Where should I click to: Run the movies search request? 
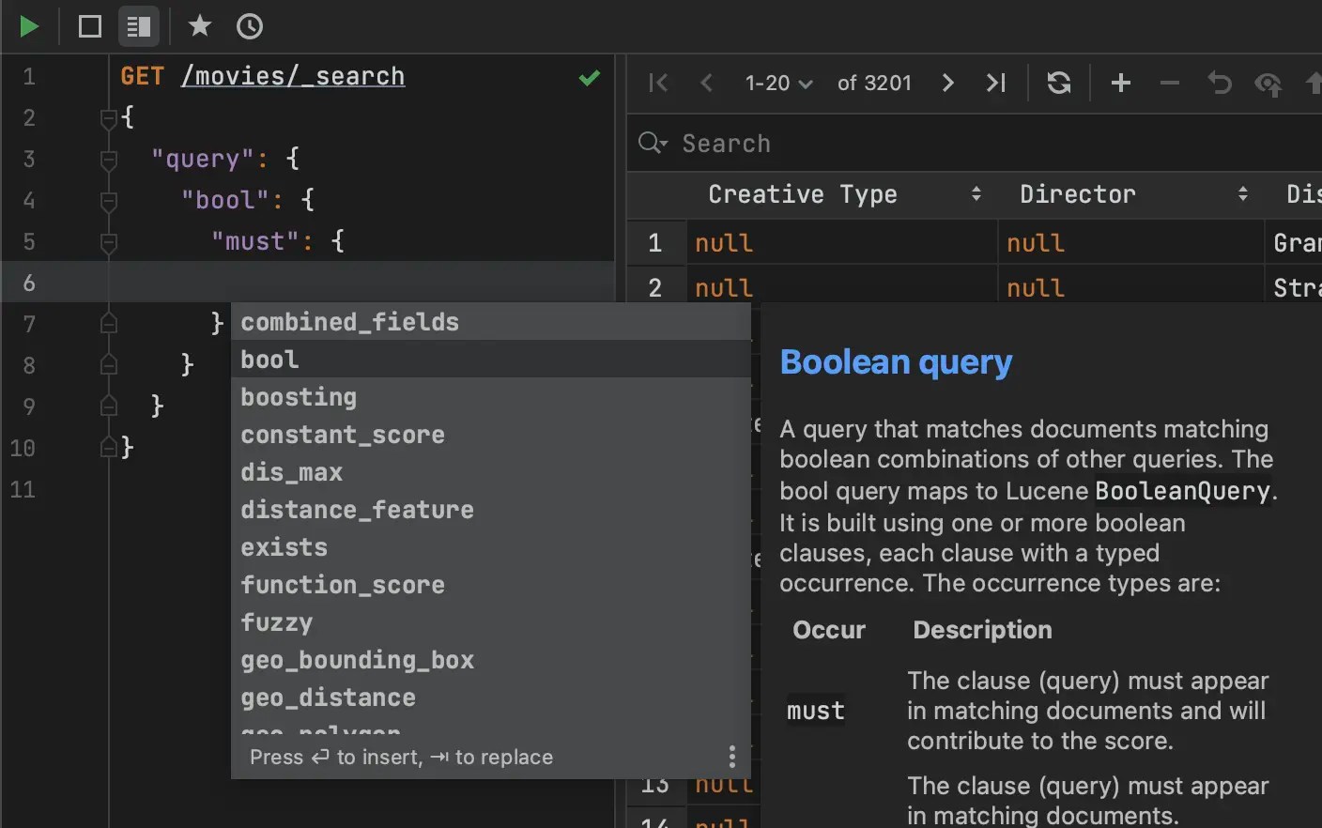tap(29, 26)
